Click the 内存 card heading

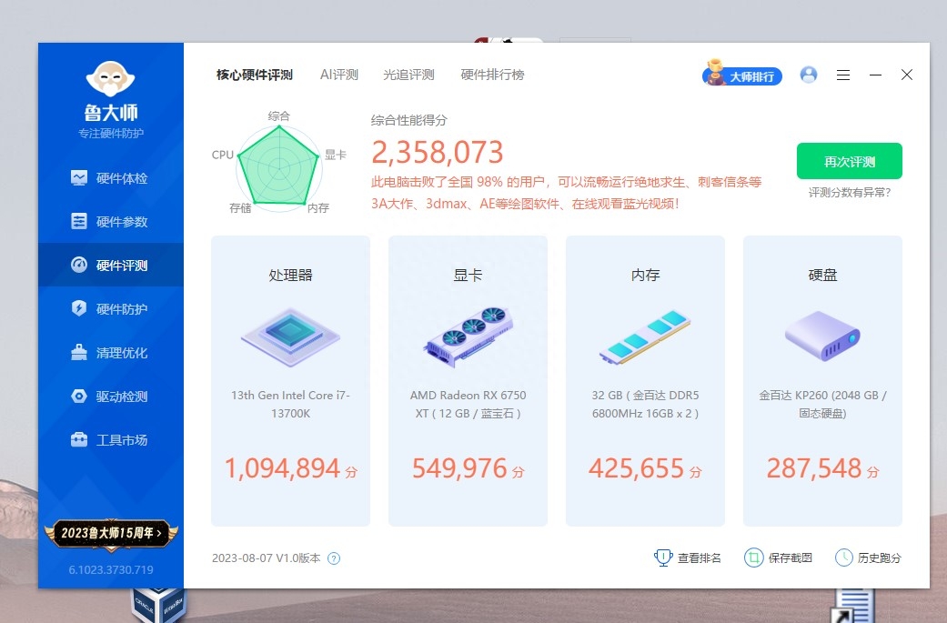645,276
